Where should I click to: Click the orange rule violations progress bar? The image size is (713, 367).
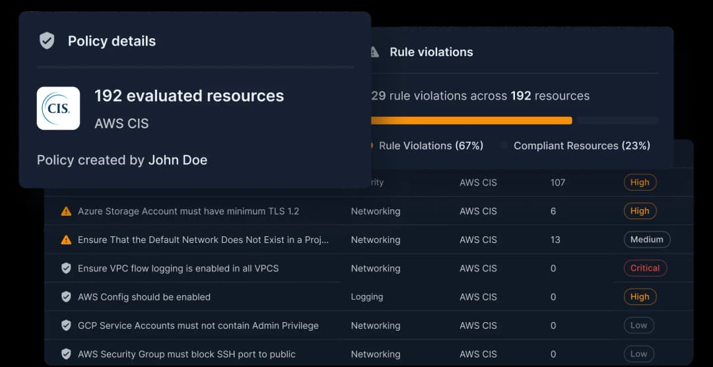point(471,120)
